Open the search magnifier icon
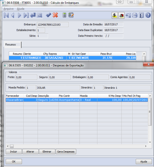Image resolution: width=154 pixels, height=167 pixels. tap(39, 16)
